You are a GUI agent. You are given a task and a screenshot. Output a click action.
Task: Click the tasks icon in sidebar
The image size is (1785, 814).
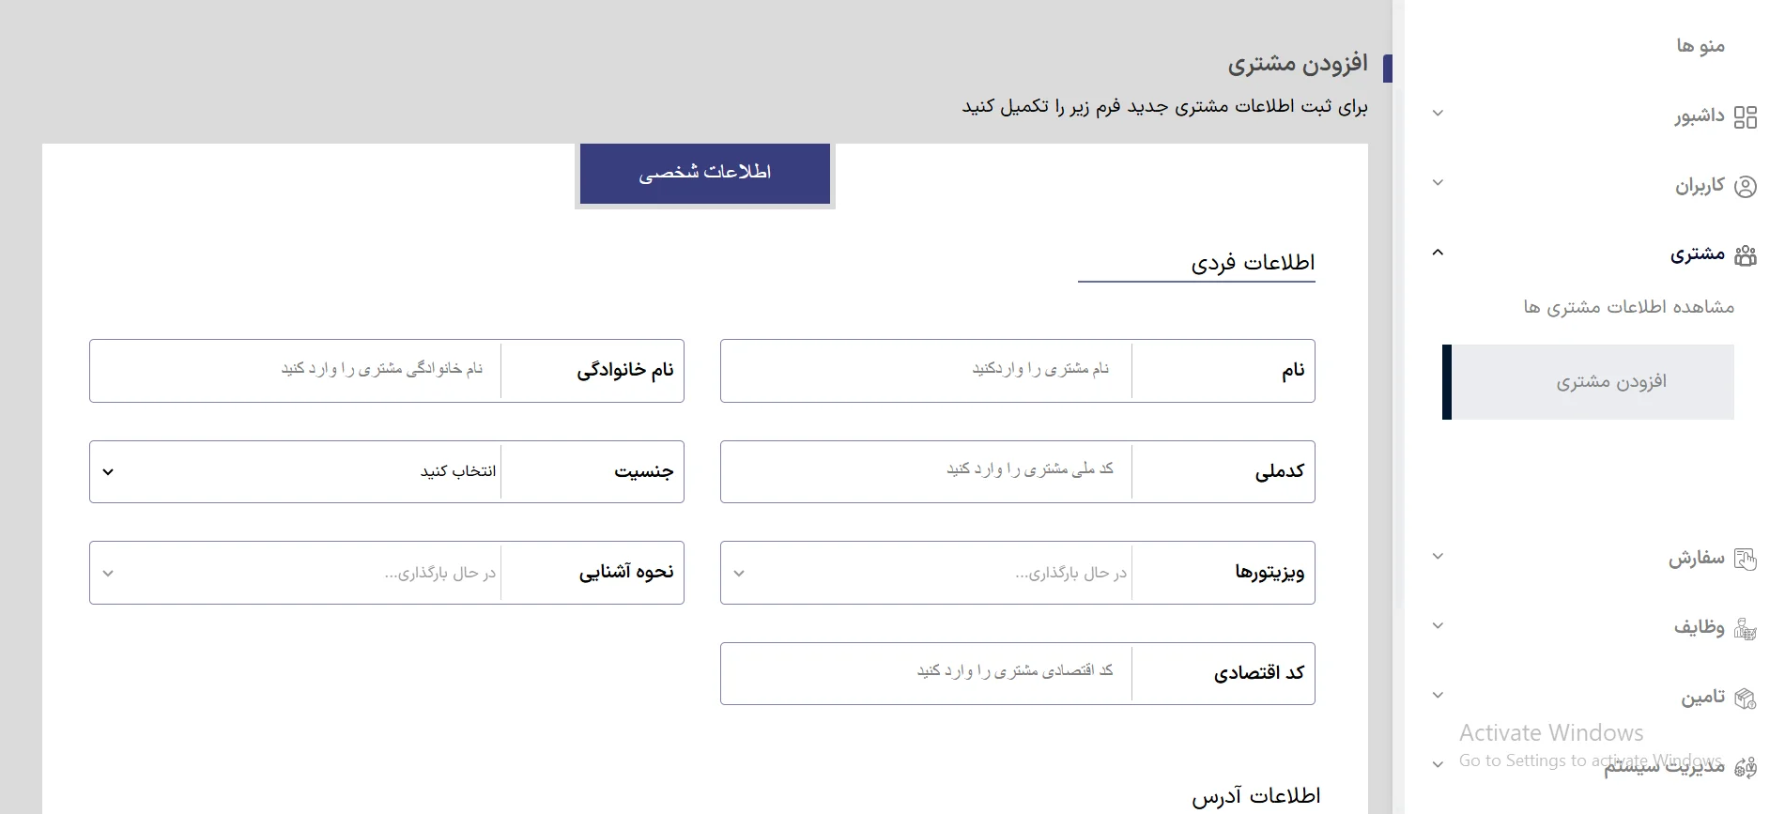point(1745,628)
